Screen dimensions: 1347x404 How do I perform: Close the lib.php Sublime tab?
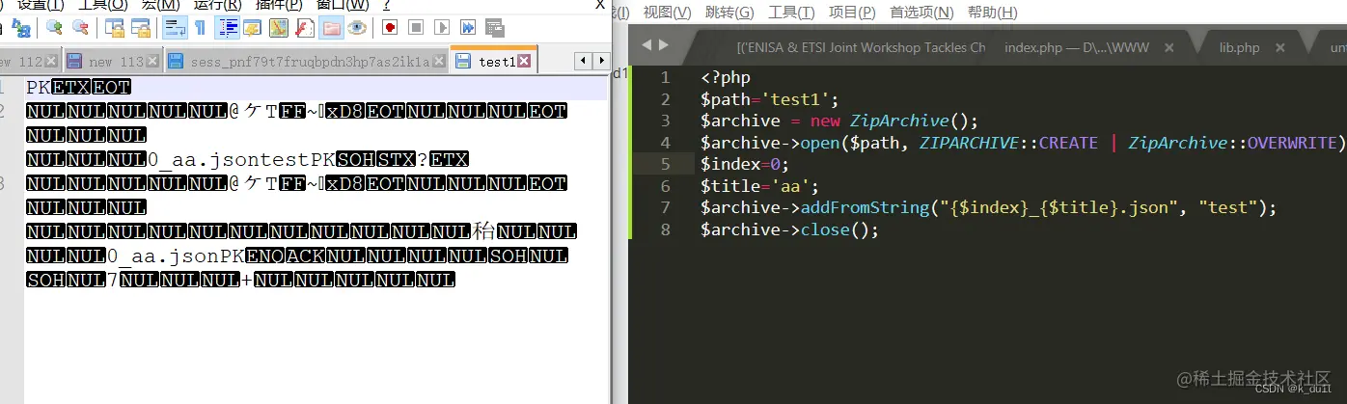[1282, 46]
